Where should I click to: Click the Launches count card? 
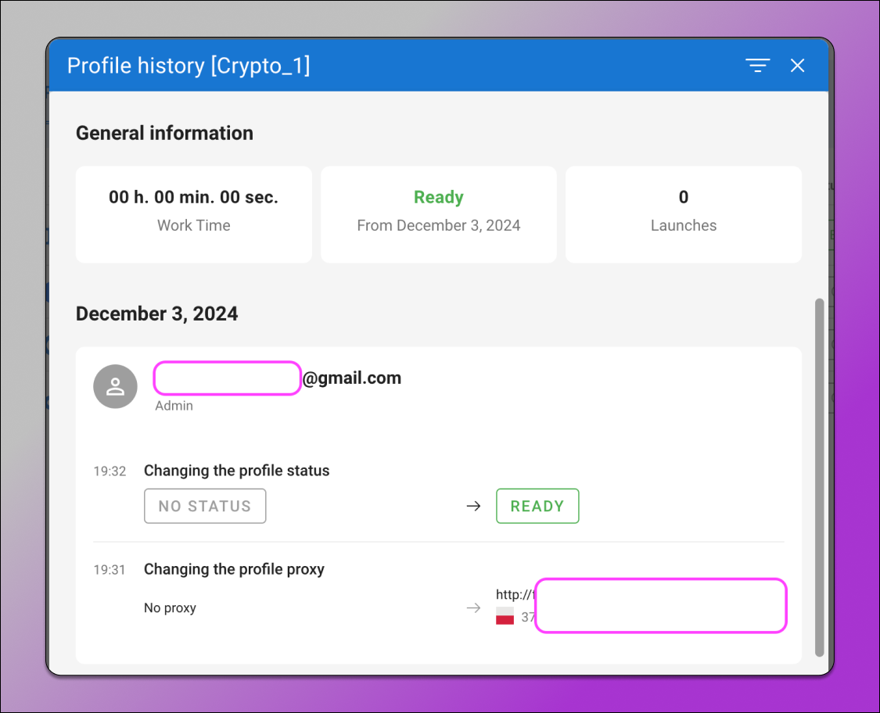pyautogui.click(x=684, y=214)
